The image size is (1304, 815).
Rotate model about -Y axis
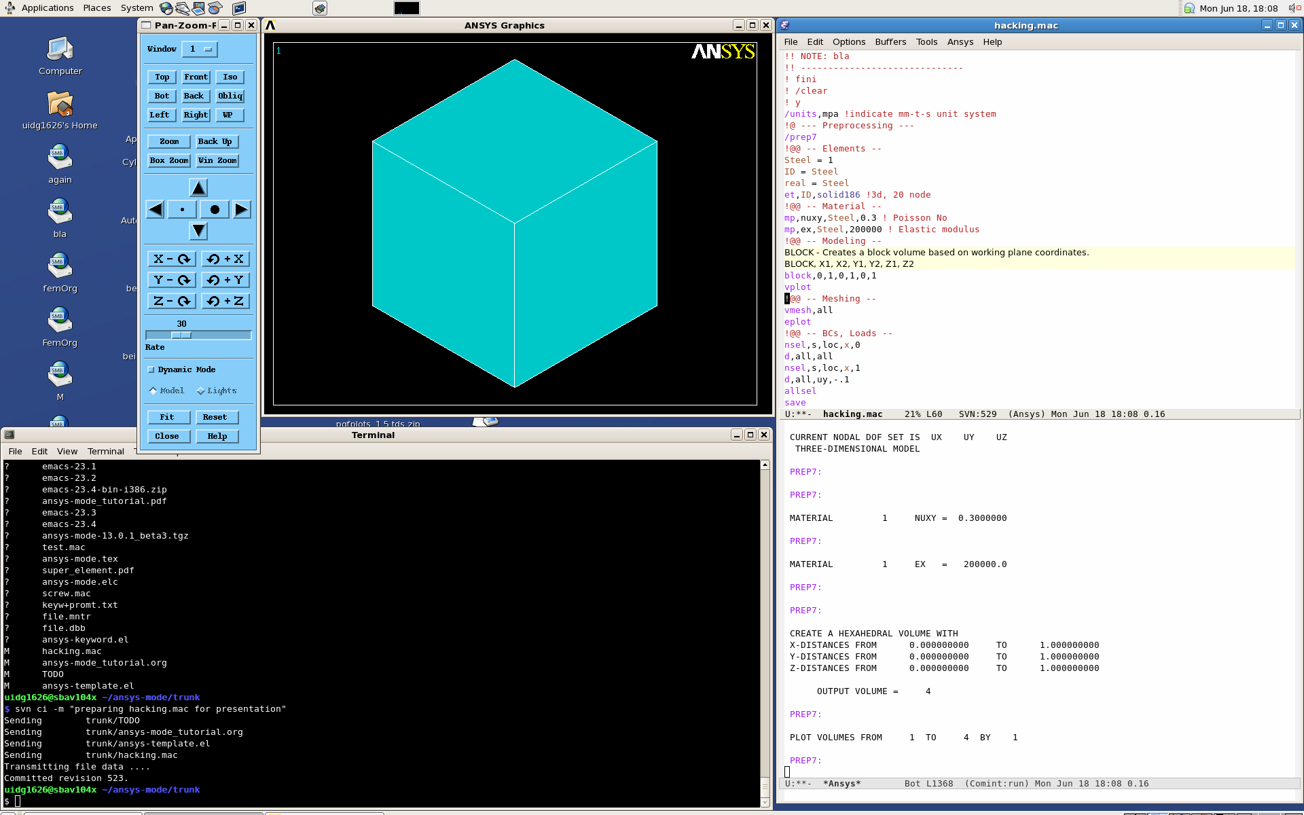coord(172,280)
